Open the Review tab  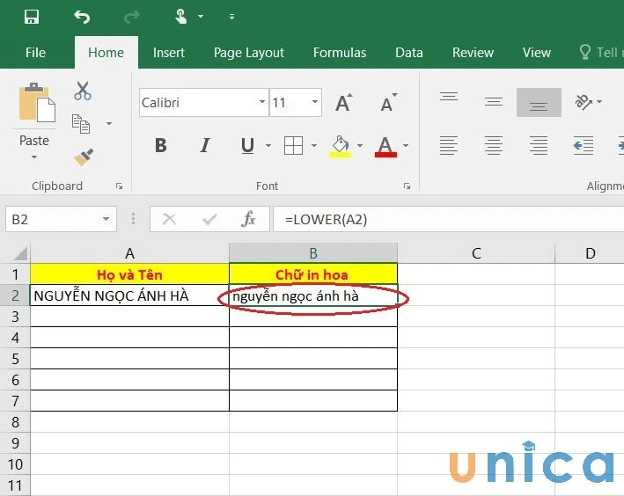[473, 53]
